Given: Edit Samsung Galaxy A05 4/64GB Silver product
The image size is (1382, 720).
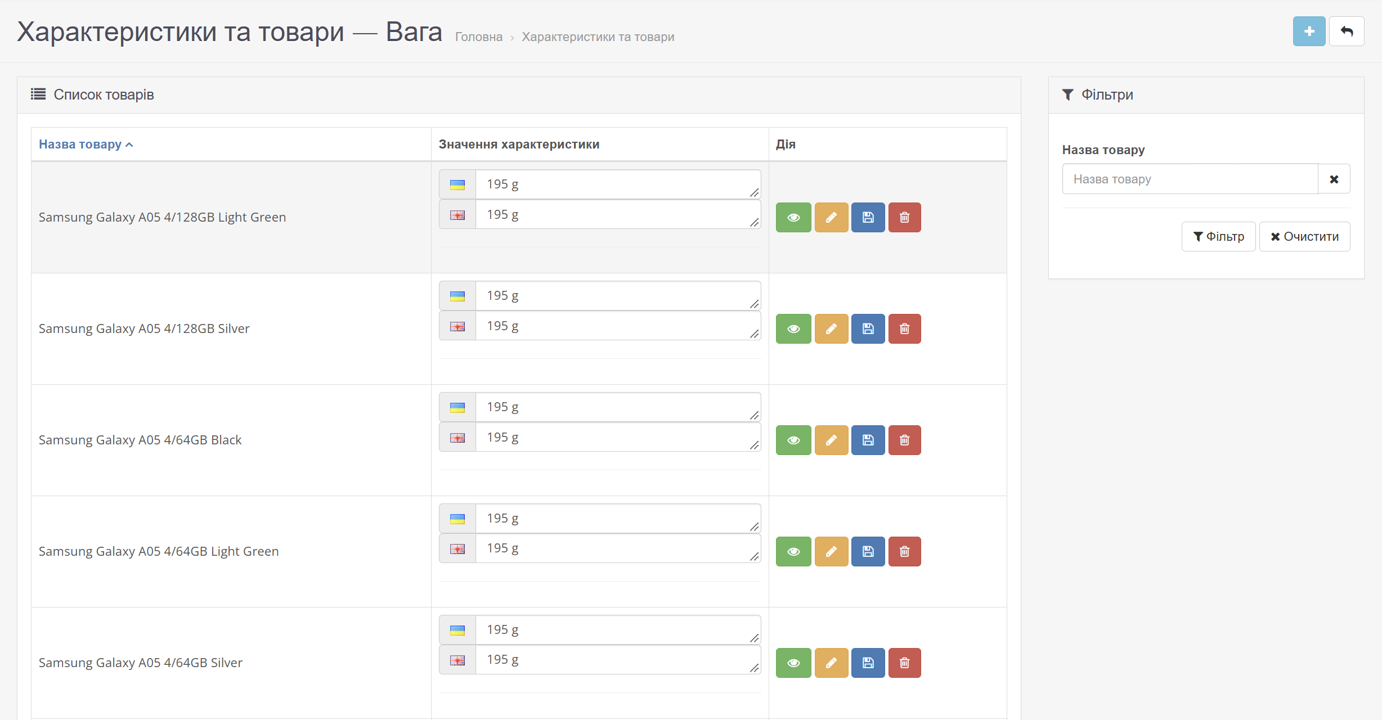Looking at the screenshot, I should [x=831, y=663].
